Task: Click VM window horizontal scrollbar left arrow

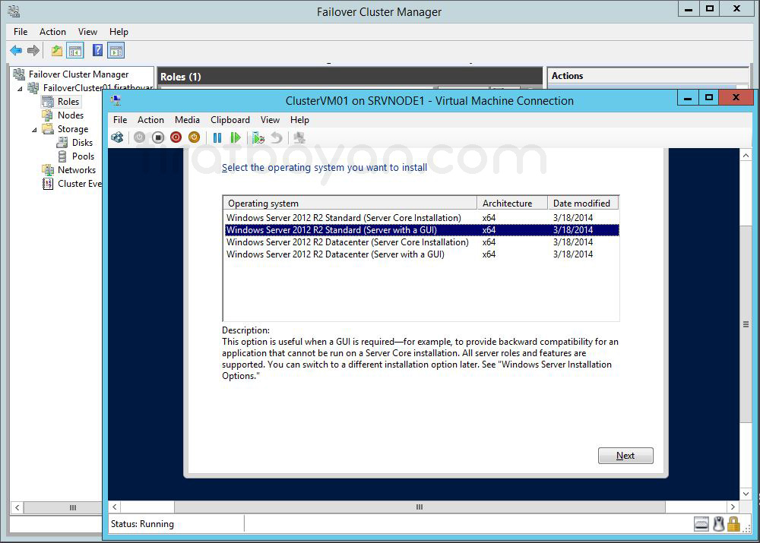Action: tap(115, 507)
